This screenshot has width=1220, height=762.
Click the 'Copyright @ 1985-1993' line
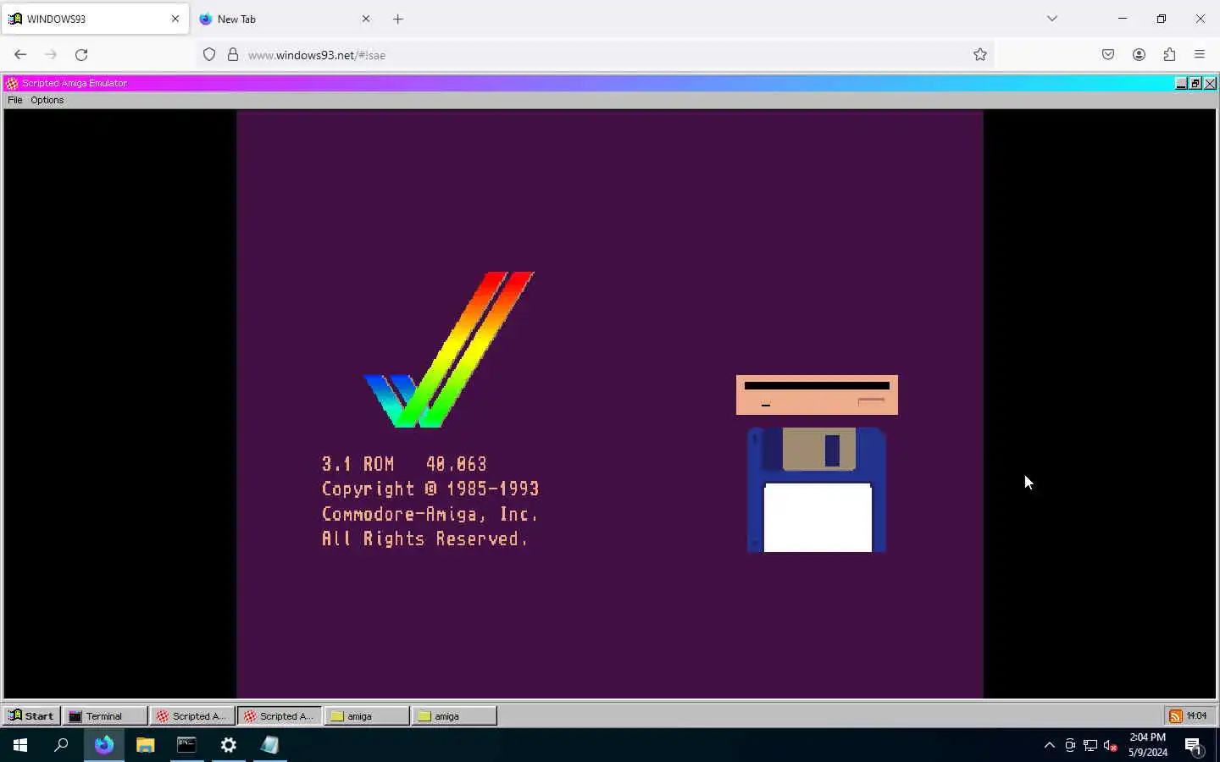(x=430, y=489)
